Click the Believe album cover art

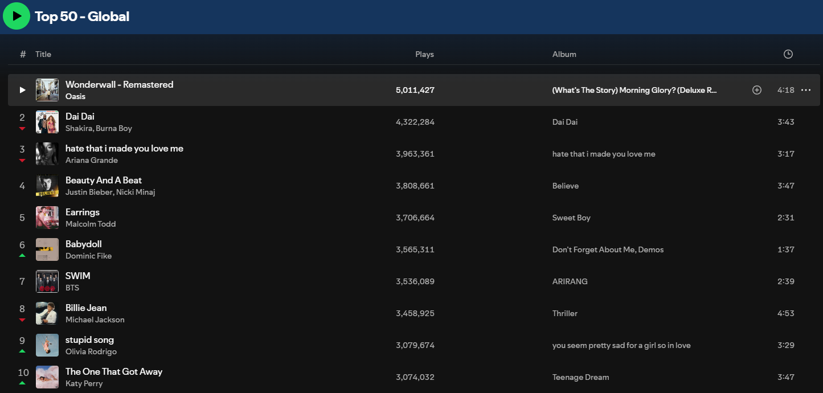coord(47,186)
